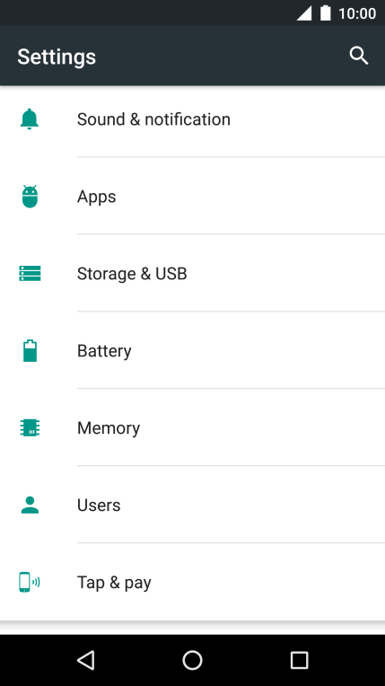Tap the Android robot Apps icon
The width and height of the screenshot is (385, 686).
point(30,197)
